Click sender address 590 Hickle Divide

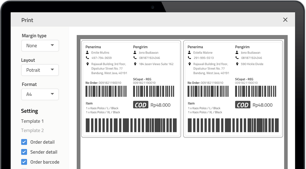coord(252,64)
